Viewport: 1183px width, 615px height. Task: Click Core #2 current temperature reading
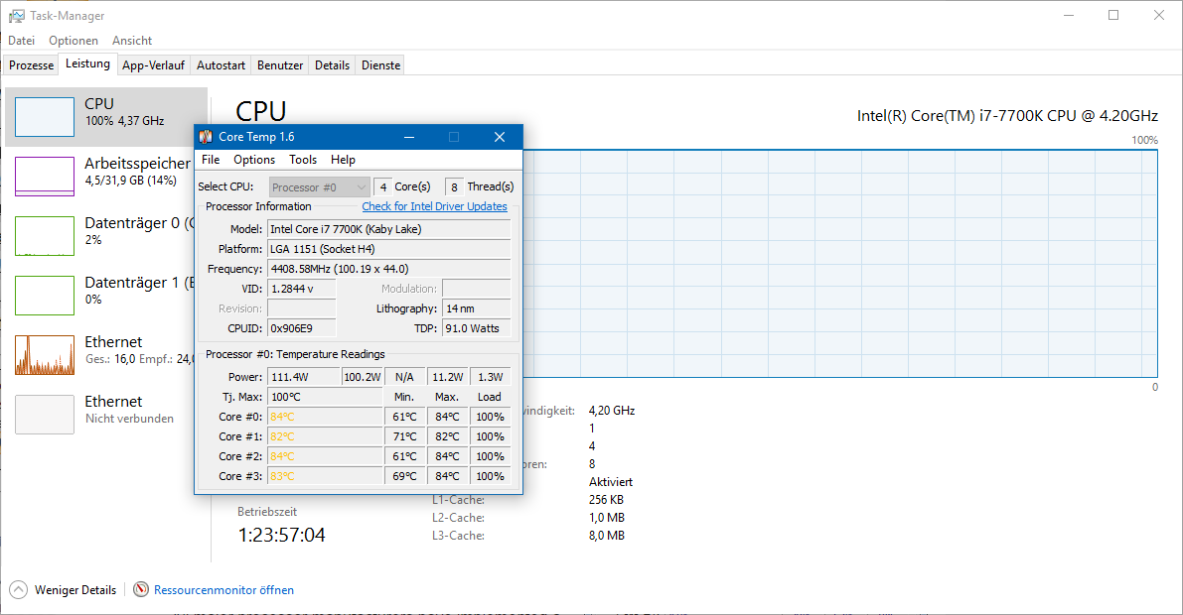(325, 456)
